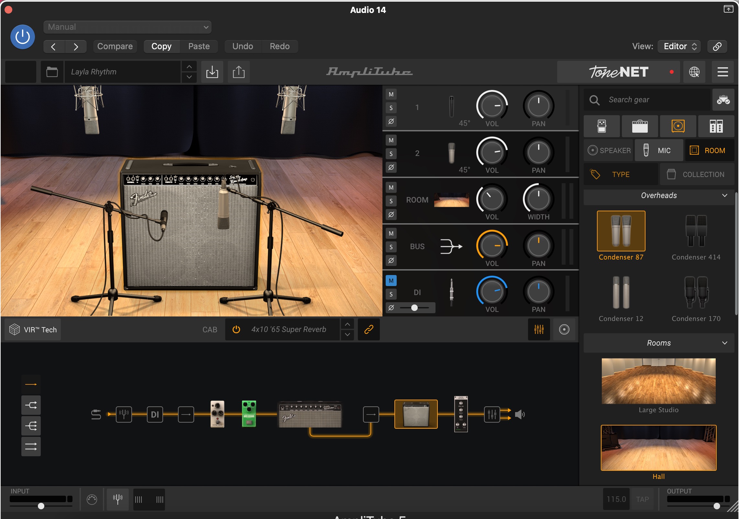Select the white noise gate pedal

pyautogui.click(x=217, y=414)
